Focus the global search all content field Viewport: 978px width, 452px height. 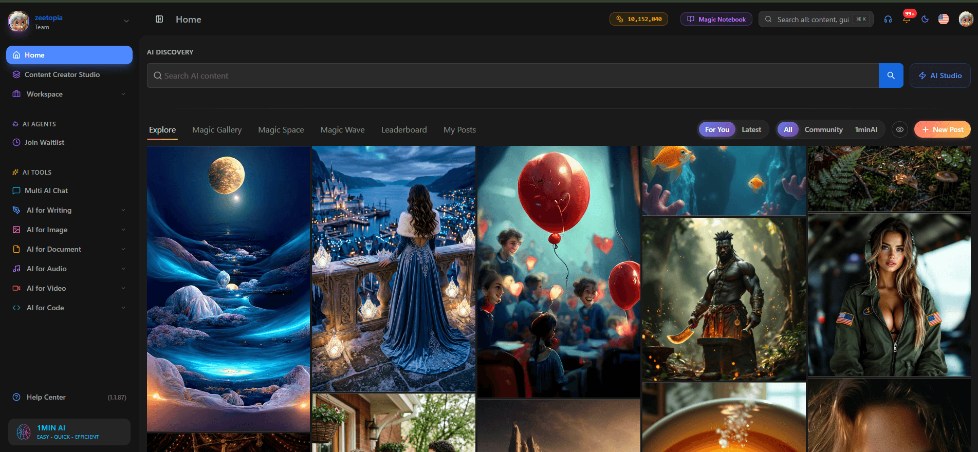coord(816,20)
